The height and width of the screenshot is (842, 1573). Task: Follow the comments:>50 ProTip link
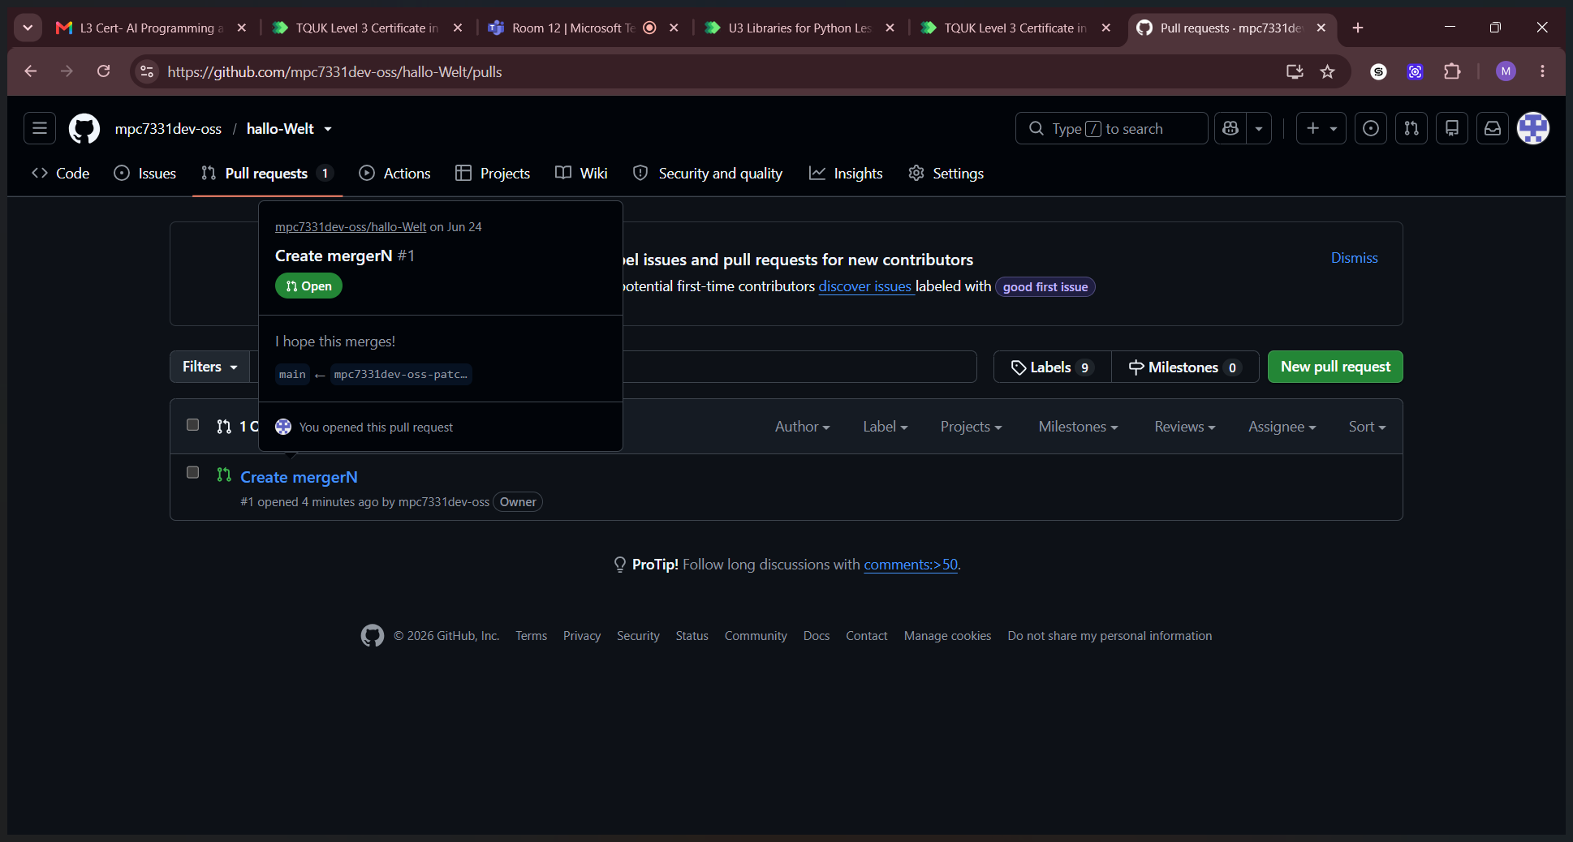[x=911, y=565]
